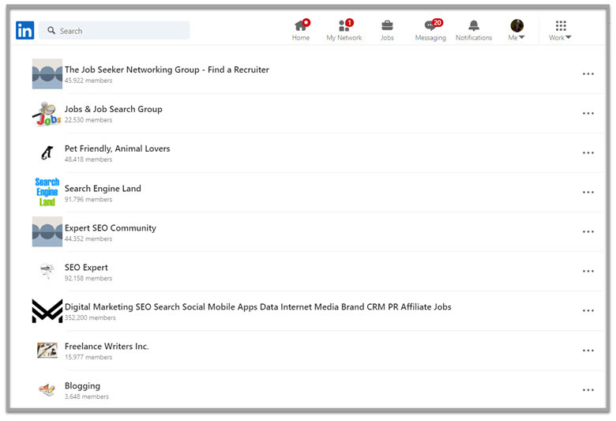Open more options for SEO Expert group
The height and width of the screenshot is (421, 616).
pyautogui.click(x=588, y=272)
